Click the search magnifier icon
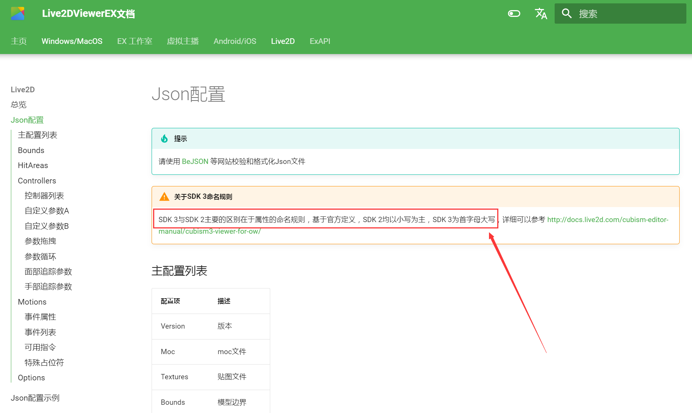This screenshot has height=413, width=692. [x=566, y=14]
